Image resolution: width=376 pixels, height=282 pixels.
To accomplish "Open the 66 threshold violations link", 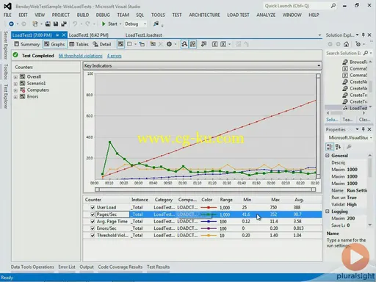I will [x=80, y=56].
